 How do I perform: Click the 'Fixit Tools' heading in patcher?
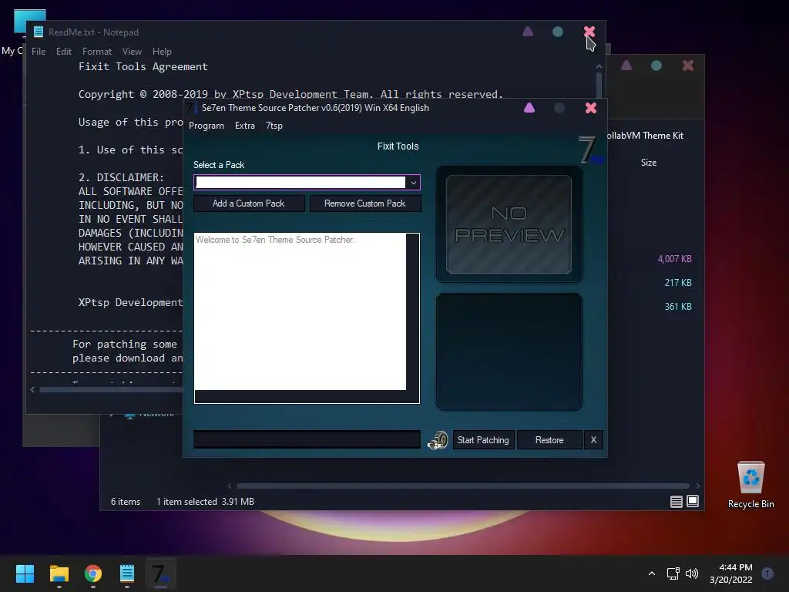coord(398,146)
